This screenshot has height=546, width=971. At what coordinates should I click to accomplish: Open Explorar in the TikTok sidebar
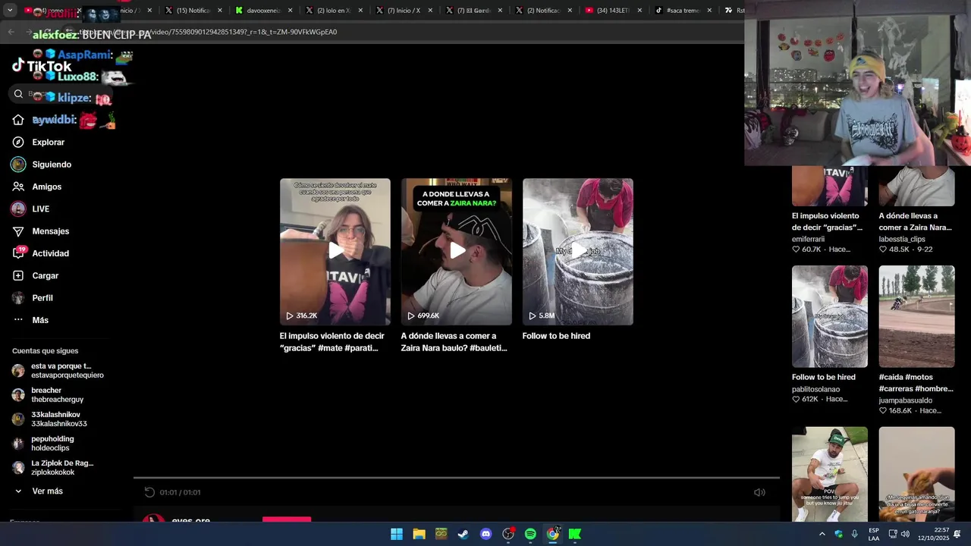click(x=48, y=142)
